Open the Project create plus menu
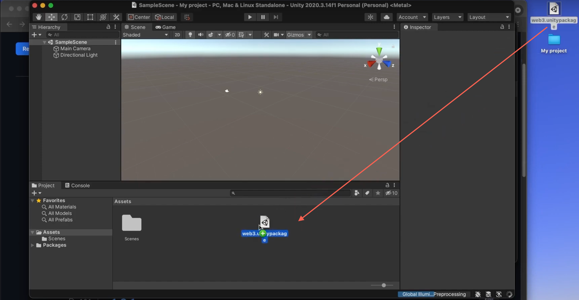The height and width of the screenshot is (300, 579). (36, 193)
